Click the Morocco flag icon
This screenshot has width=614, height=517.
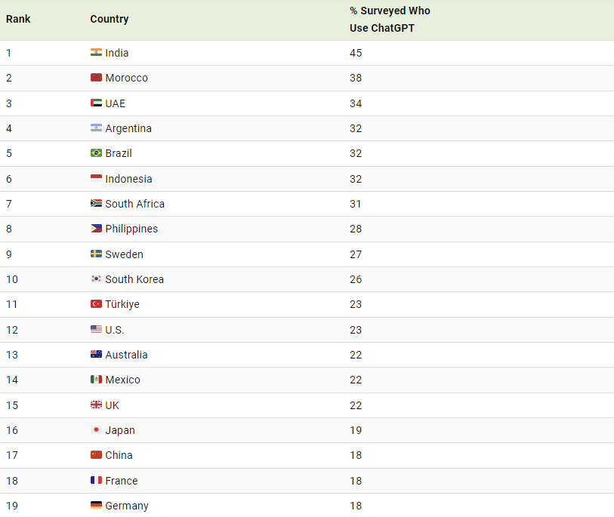96,78
